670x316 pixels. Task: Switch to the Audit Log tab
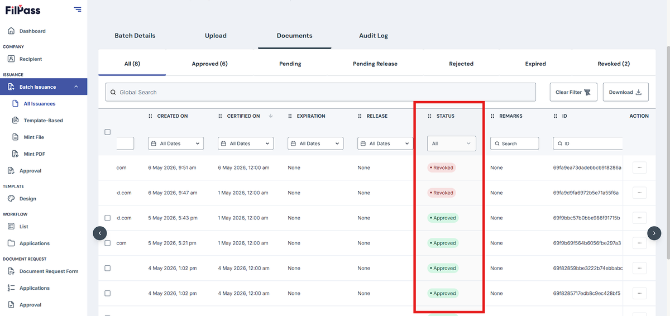tap(373, 36)
